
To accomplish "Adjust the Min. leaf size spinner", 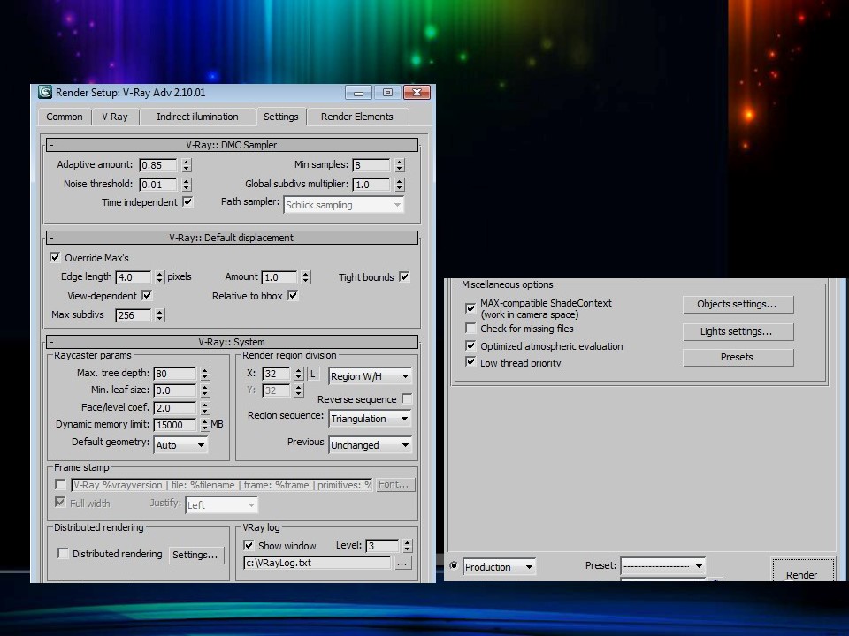I will 204,390.
